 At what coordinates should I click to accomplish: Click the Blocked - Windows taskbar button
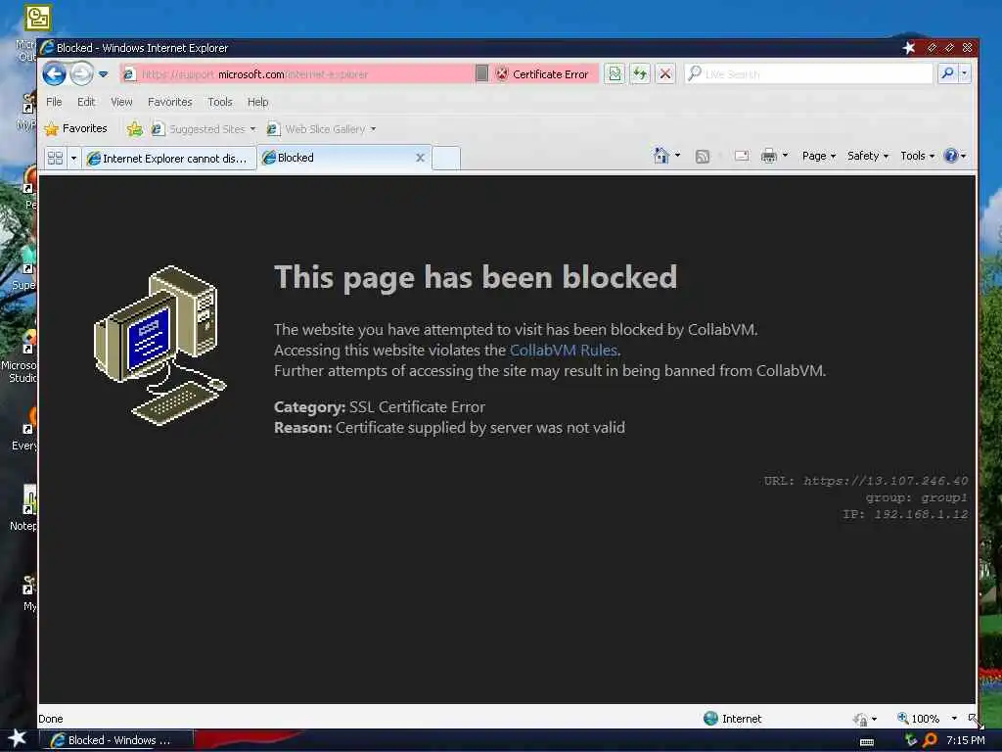[116, 740]
